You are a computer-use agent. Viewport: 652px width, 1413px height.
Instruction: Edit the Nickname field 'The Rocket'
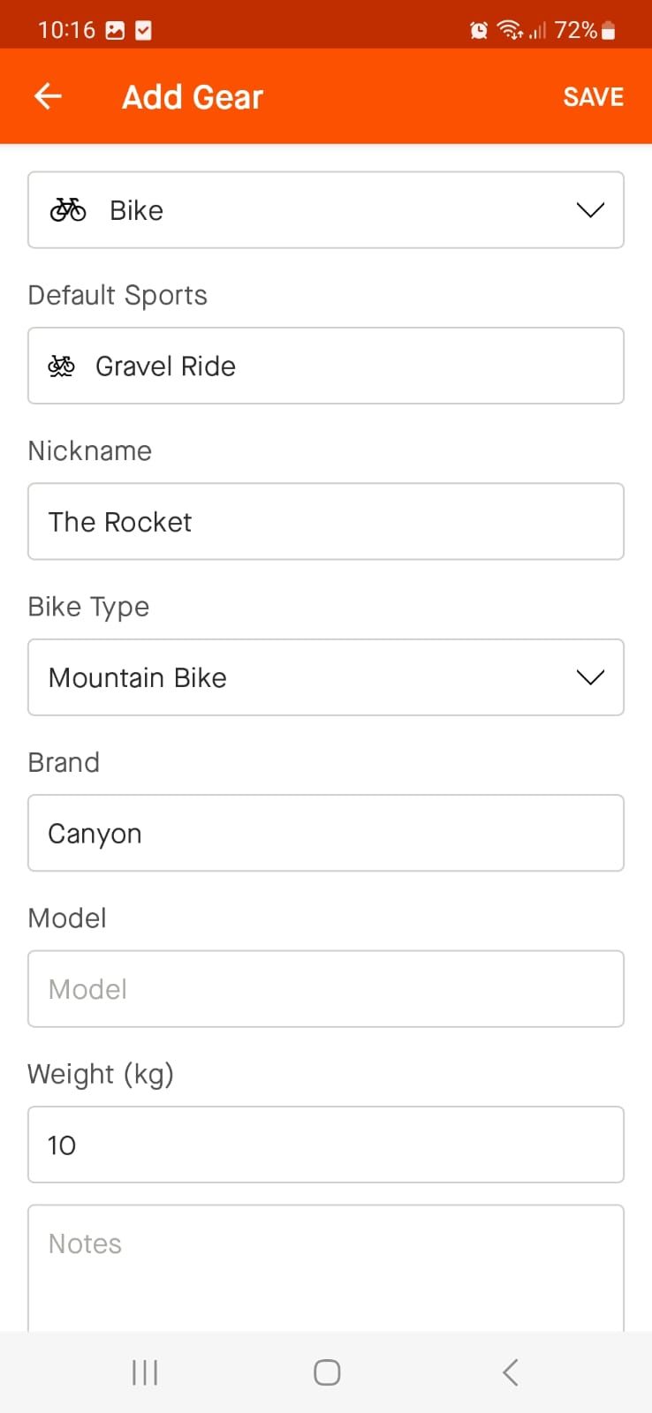tap(326, 522)
